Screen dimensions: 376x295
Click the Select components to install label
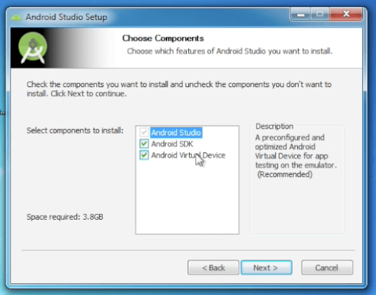tap(75, 131)
